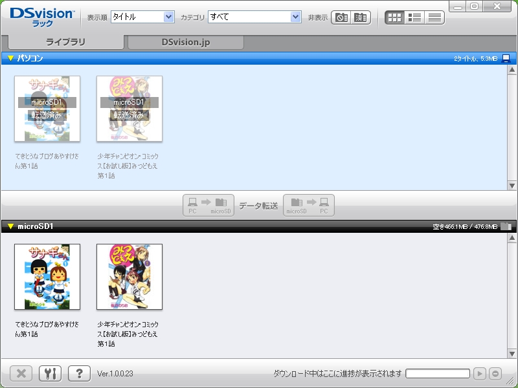Select サナギさん cover in パソコン section
The height and width of the screenshot is (388, 518).
47,109
